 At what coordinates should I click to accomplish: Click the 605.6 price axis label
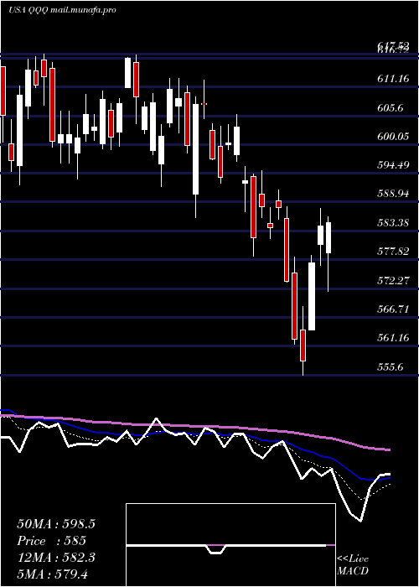tap(391, 108)
